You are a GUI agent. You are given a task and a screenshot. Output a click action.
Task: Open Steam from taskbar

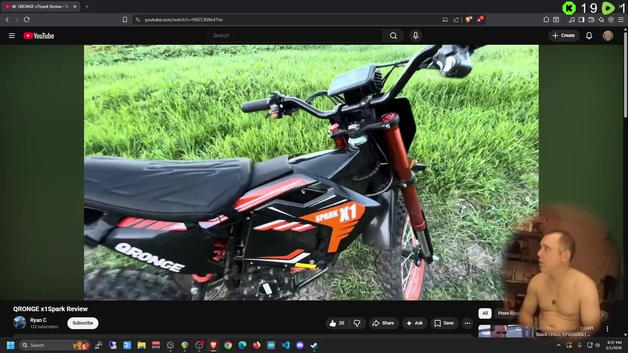pyautogui.click(x=314, y=345)
